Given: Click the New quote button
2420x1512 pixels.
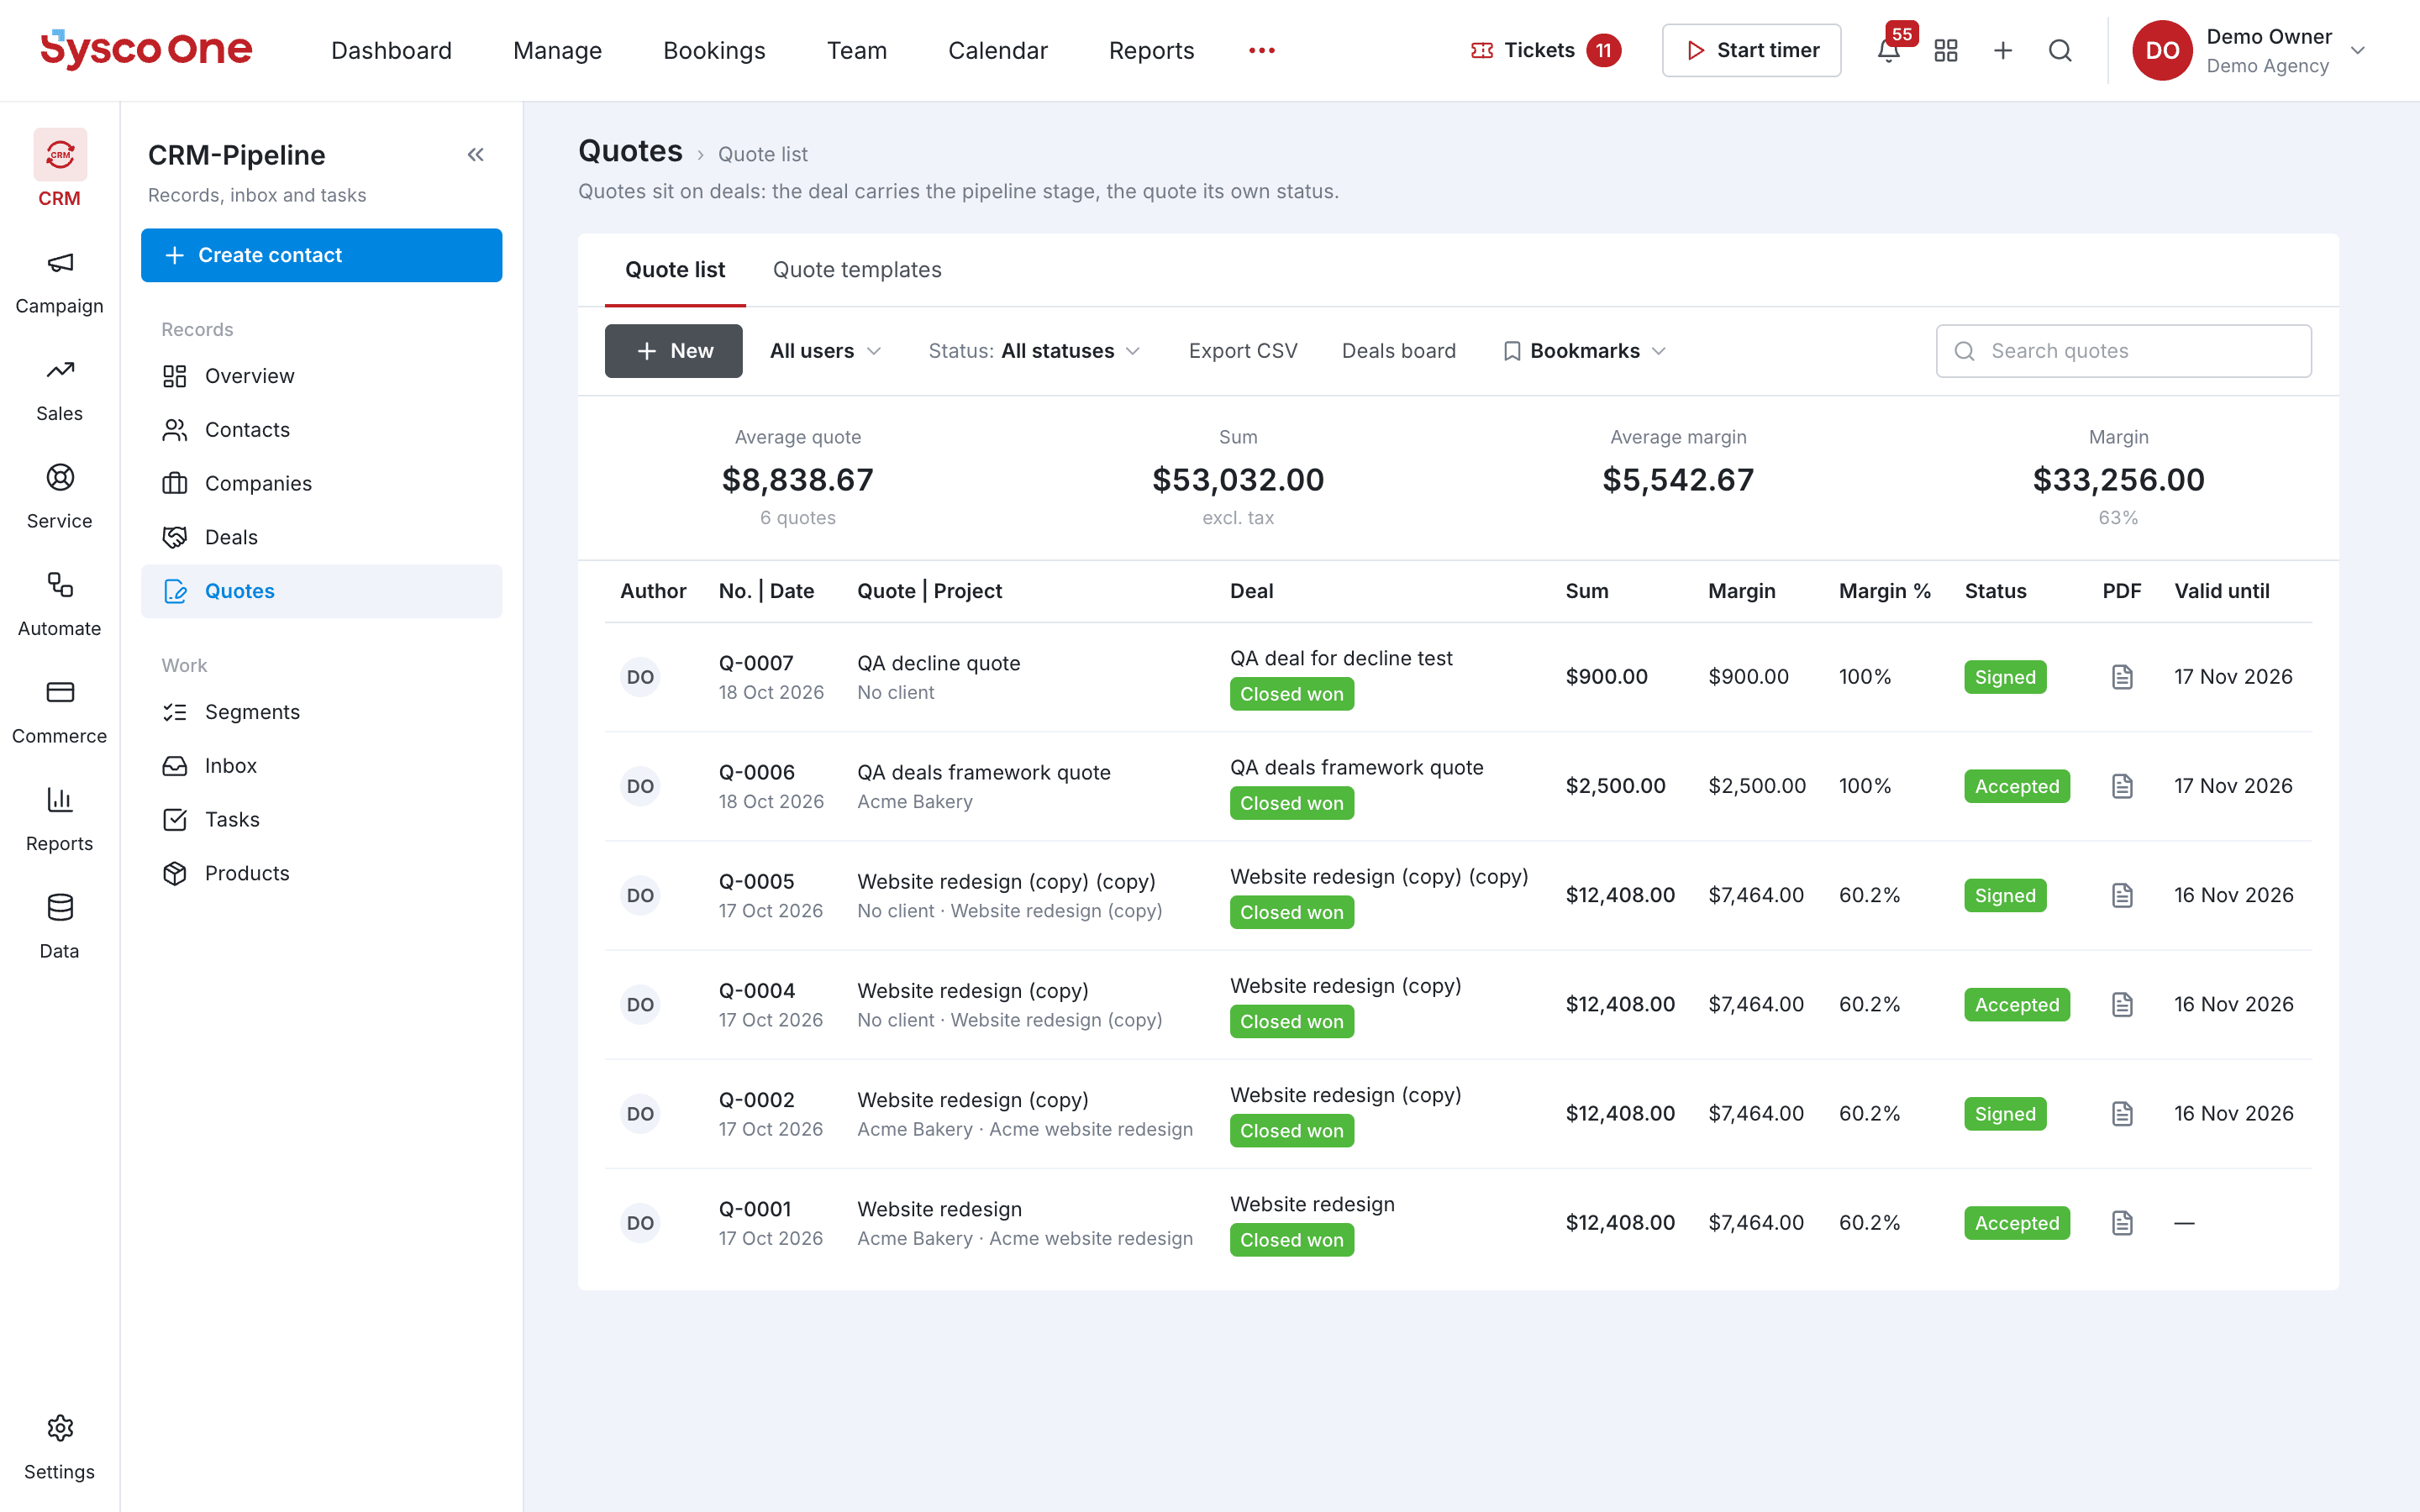Looking at the screenshot, I should pyautogui.click(x=673, y=351).
